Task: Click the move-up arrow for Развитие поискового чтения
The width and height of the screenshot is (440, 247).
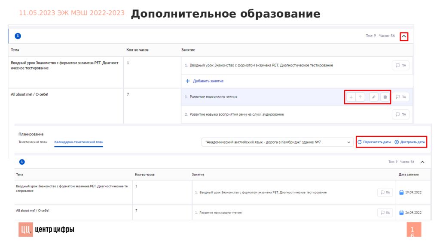Action: coord(360,97)
